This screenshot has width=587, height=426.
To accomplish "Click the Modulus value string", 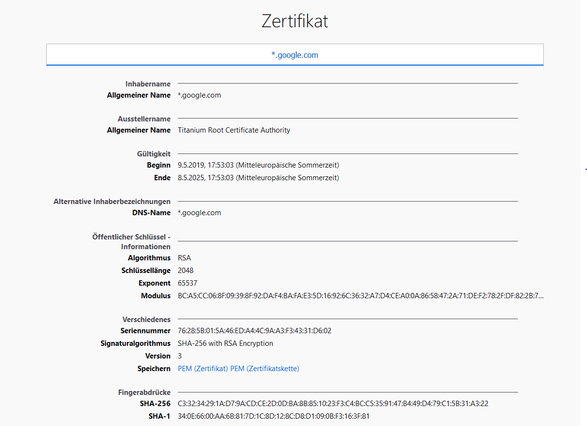I will pos(361,296).
